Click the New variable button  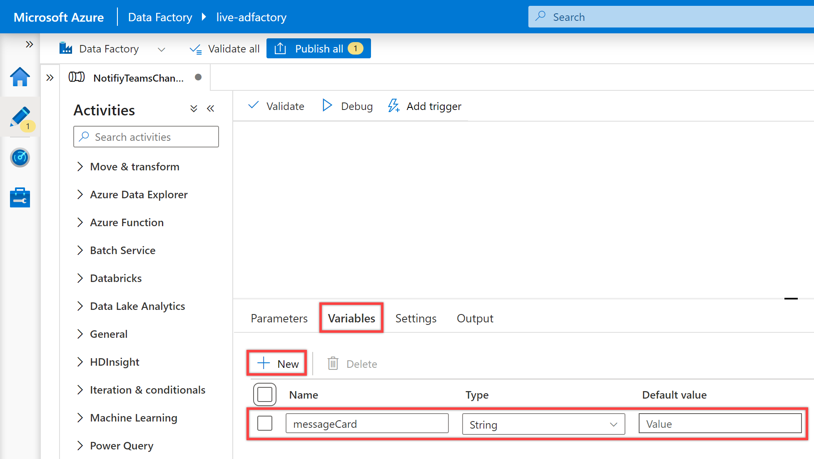pyautogui.click(x=278, y=363)
